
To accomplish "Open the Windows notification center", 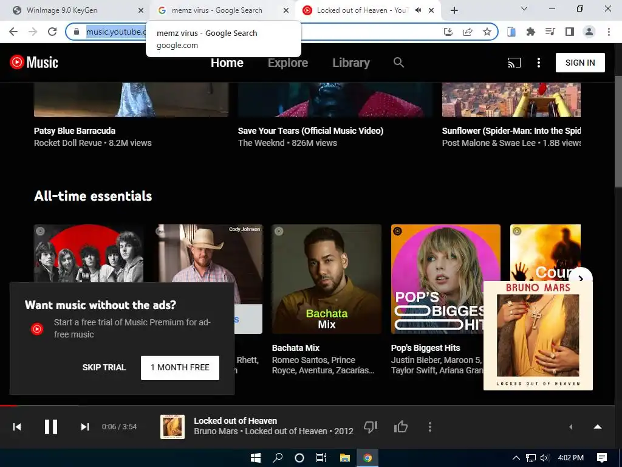I will click(602, 458).
